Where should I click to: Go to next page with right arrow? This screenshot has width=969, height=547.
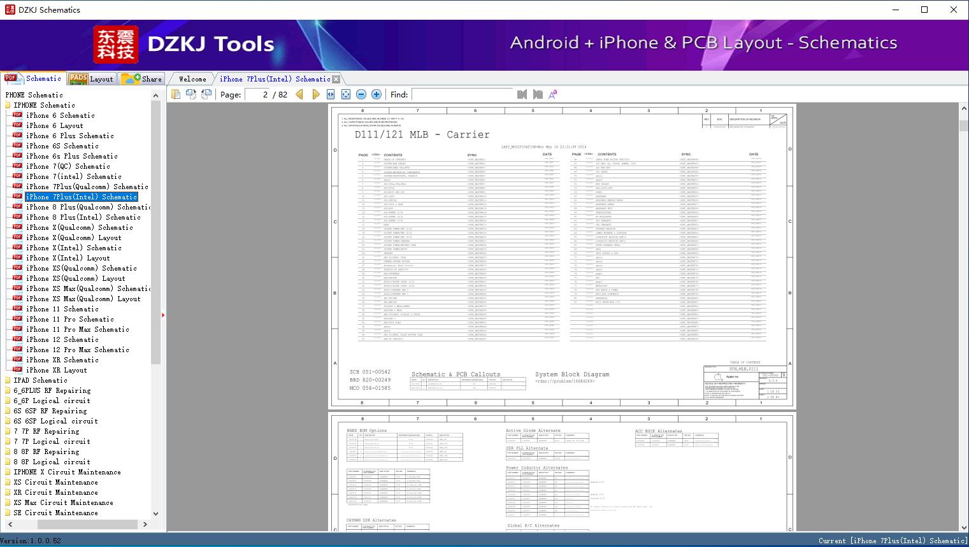pos(315,94)
